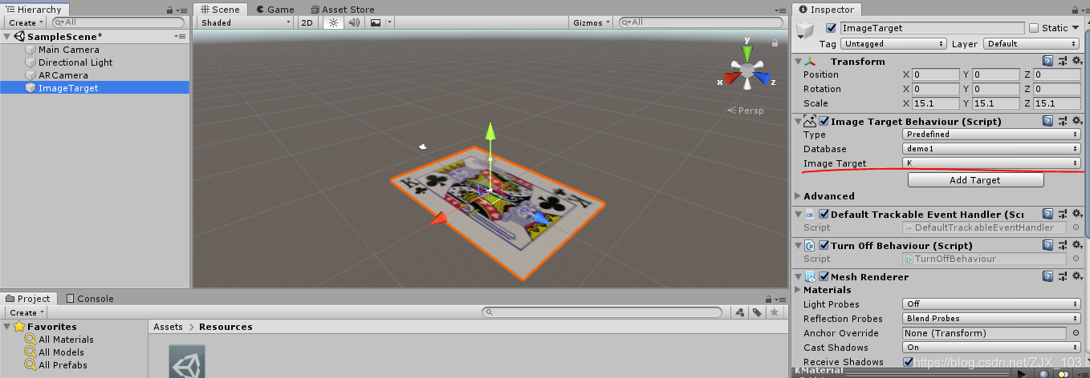Open the Gizmos dropdown
This screenshot has height=378, width=1090.
tap(592, 22)
